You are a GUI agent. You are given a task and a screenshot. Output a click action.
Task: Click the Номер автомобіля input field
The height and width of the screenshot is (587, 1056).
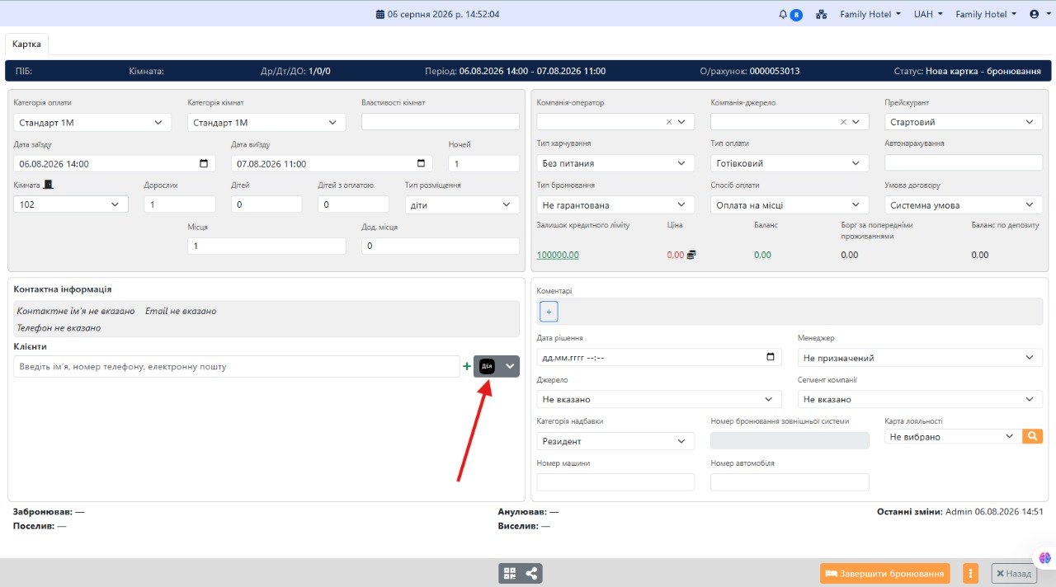(x=790, y=482)
